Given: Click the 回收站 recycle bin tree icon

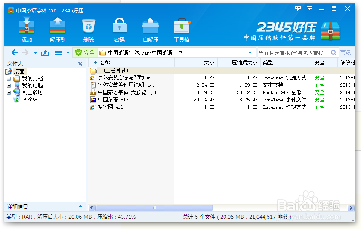Looking at the screenshot, I should pos(17,99).
